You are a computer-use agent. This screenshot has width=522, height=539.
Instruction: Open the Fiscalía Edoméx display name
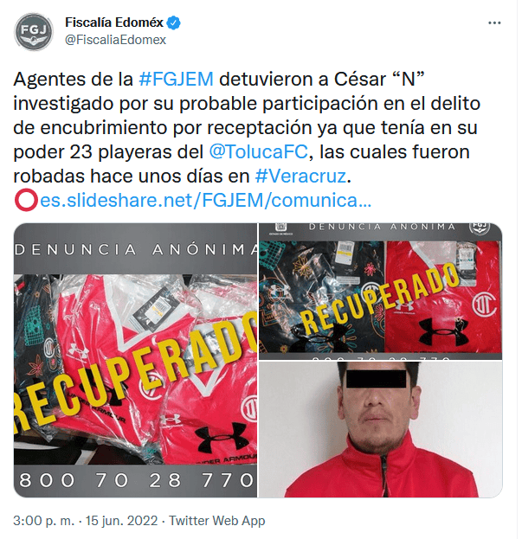(114, 22)
